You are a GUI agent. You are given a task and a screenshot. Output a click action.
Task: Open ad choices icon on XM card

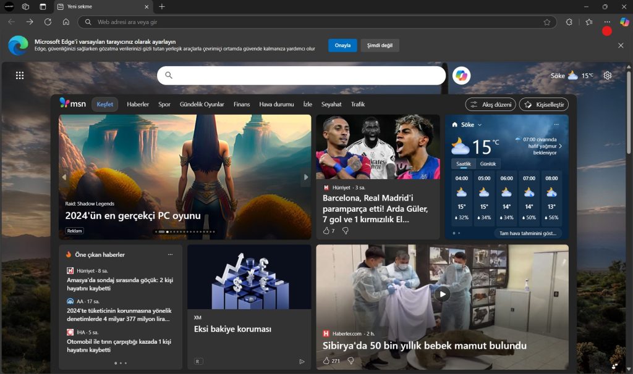coord(302,362)
